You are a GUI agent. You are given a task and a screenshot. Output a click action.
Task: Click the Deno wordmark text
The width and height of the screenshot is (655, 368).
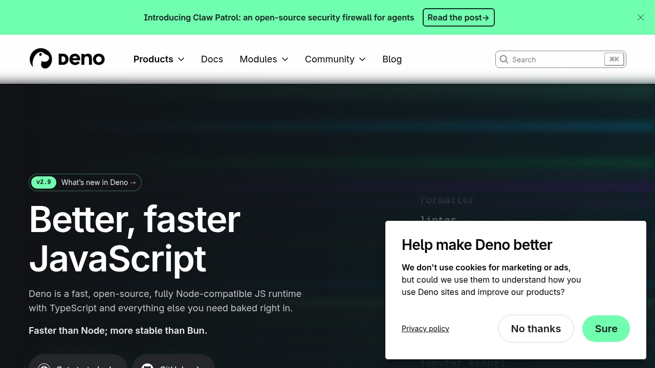81,59
